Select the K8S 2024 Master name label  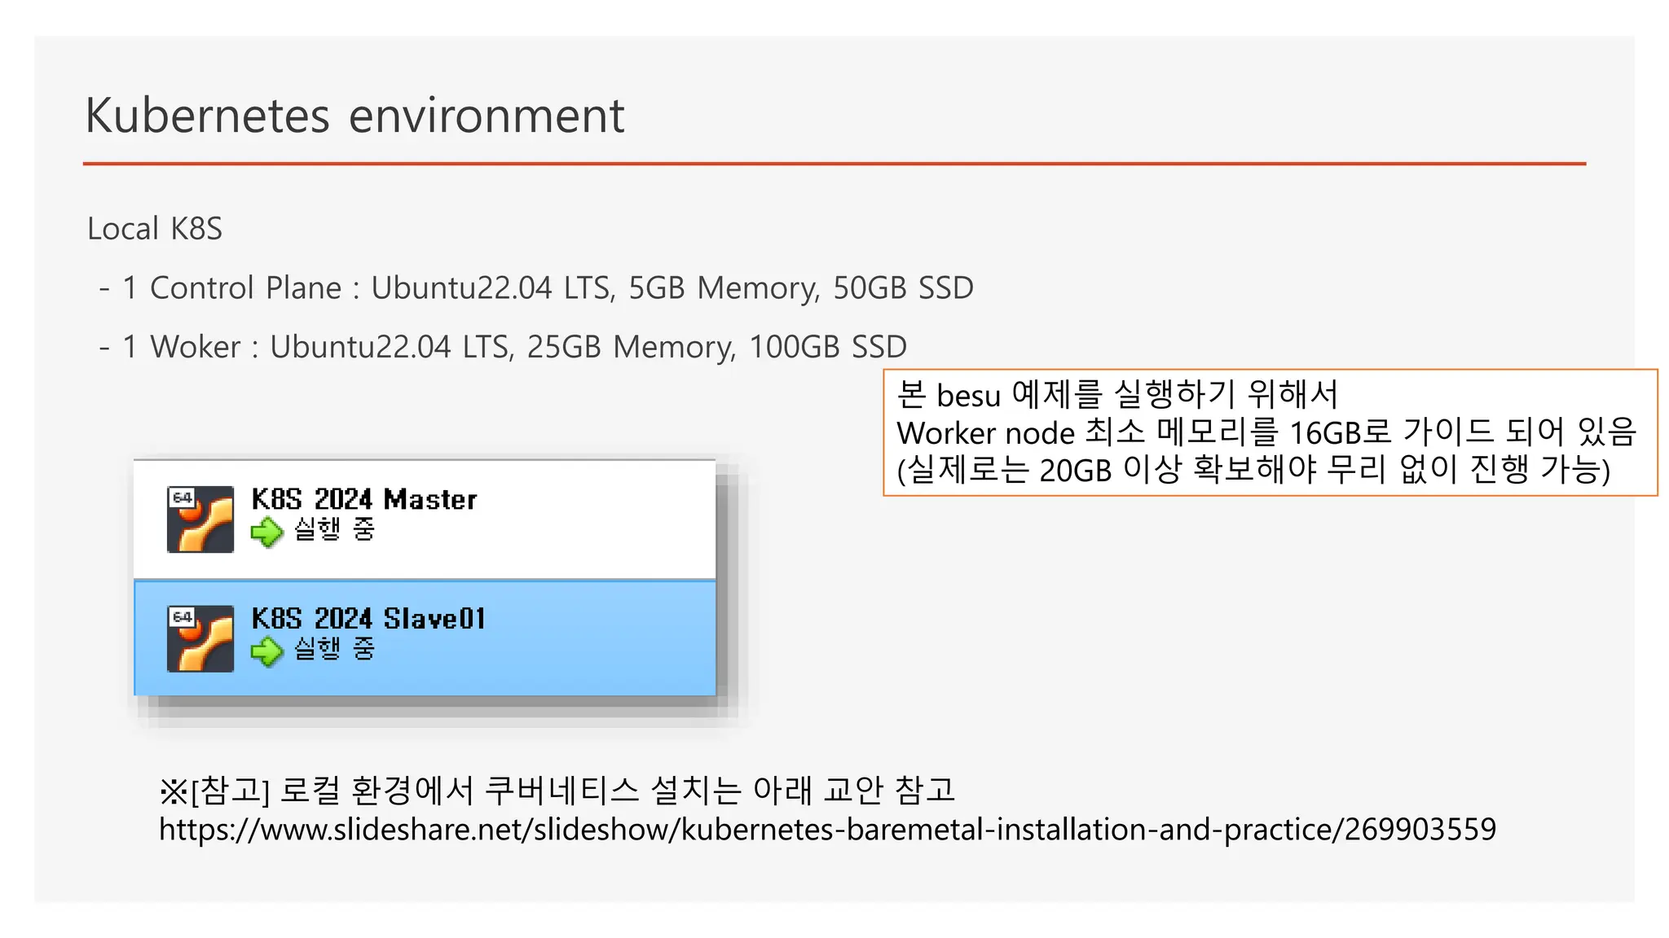(x=363, y=499)
